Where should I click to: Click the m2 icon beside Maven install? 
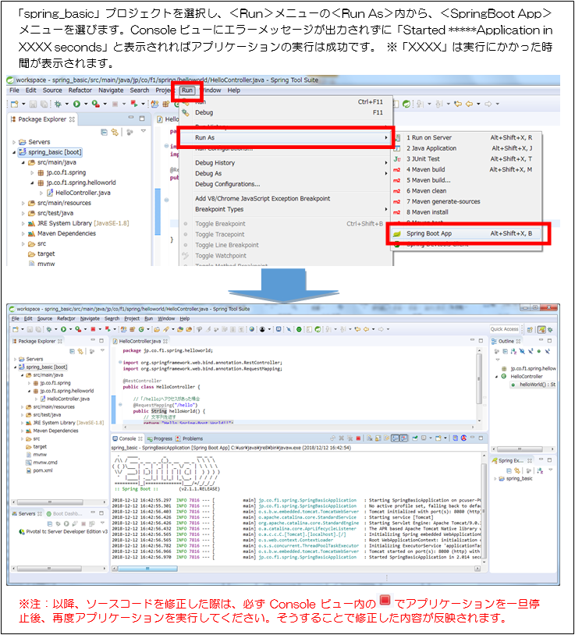point(397,211)
